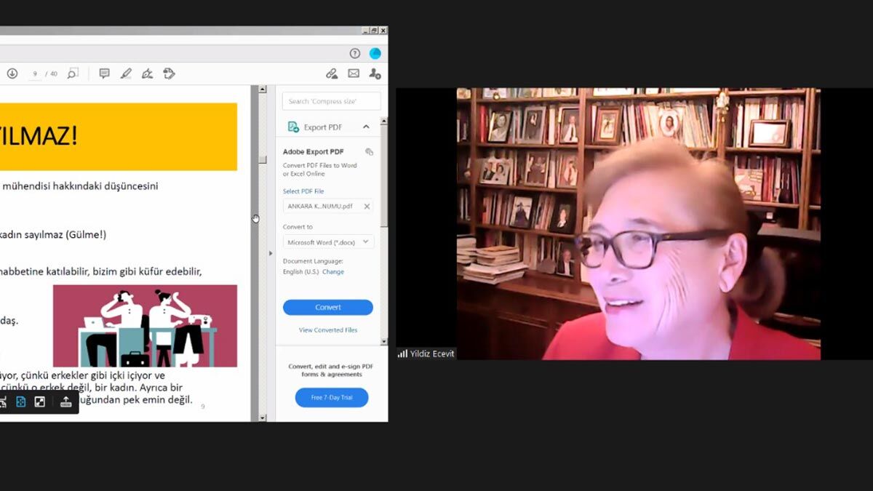Collapse the Export PDF panel chevron
The image size is (873, 491).
[366, 127]
